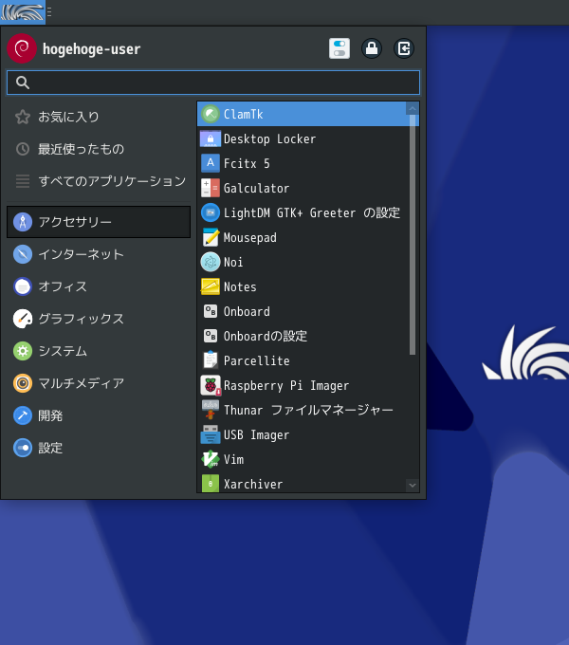Open the システム category
The height and width of the screenshot is (645, 569).
click(x=99, y=351)
